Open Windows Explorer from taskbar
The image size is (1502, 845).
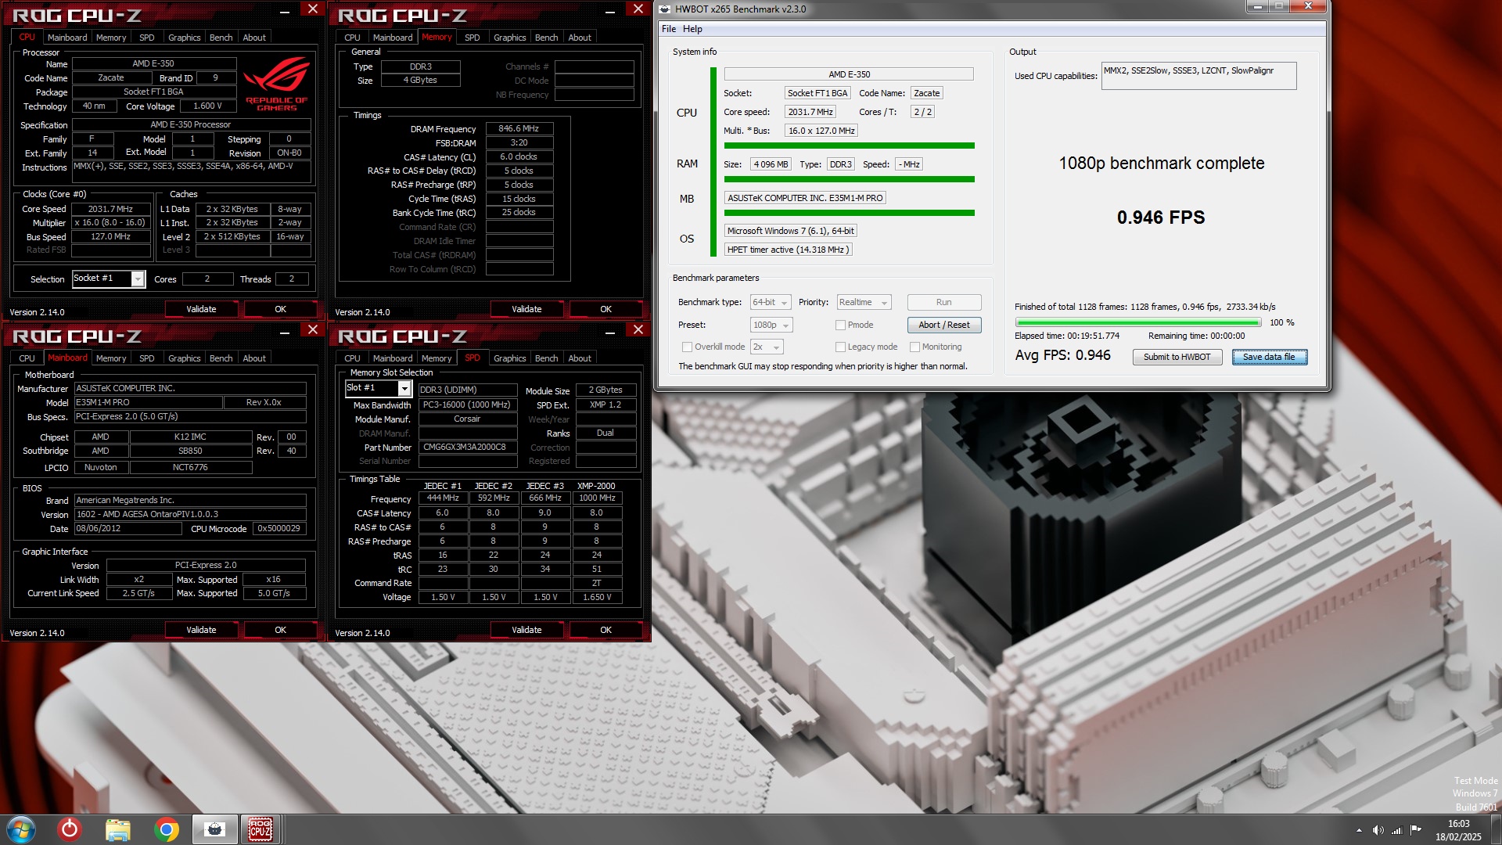[x=117, y=829]
